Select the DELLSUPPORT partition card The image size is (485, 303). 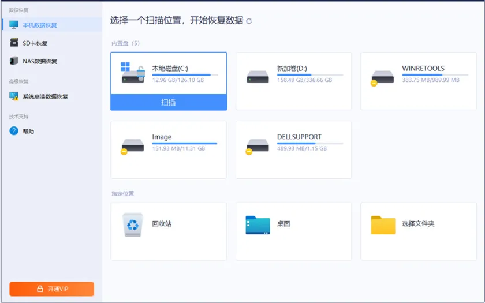point(293,149)
